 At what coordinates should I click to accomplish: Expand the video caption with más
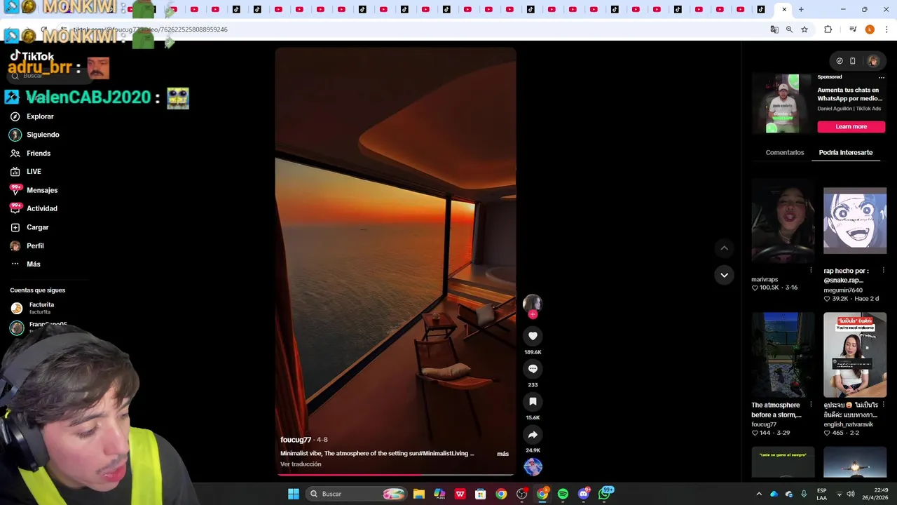point(502,454)
